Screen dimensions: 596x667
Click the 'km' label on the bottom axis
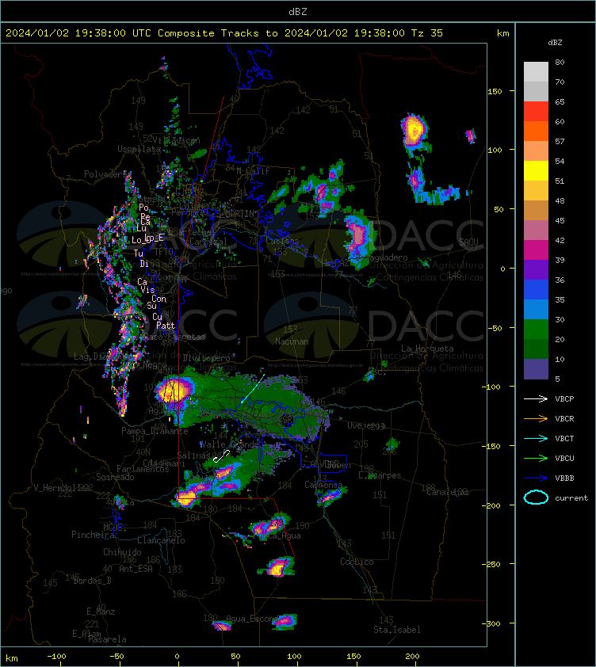pyautogui.click(x=12, y=658)
